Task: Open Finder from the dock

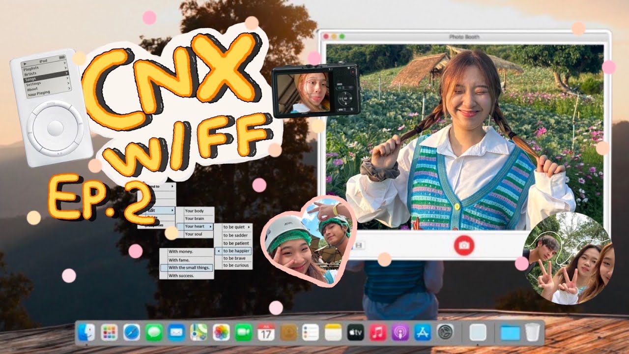Action: 87,333
